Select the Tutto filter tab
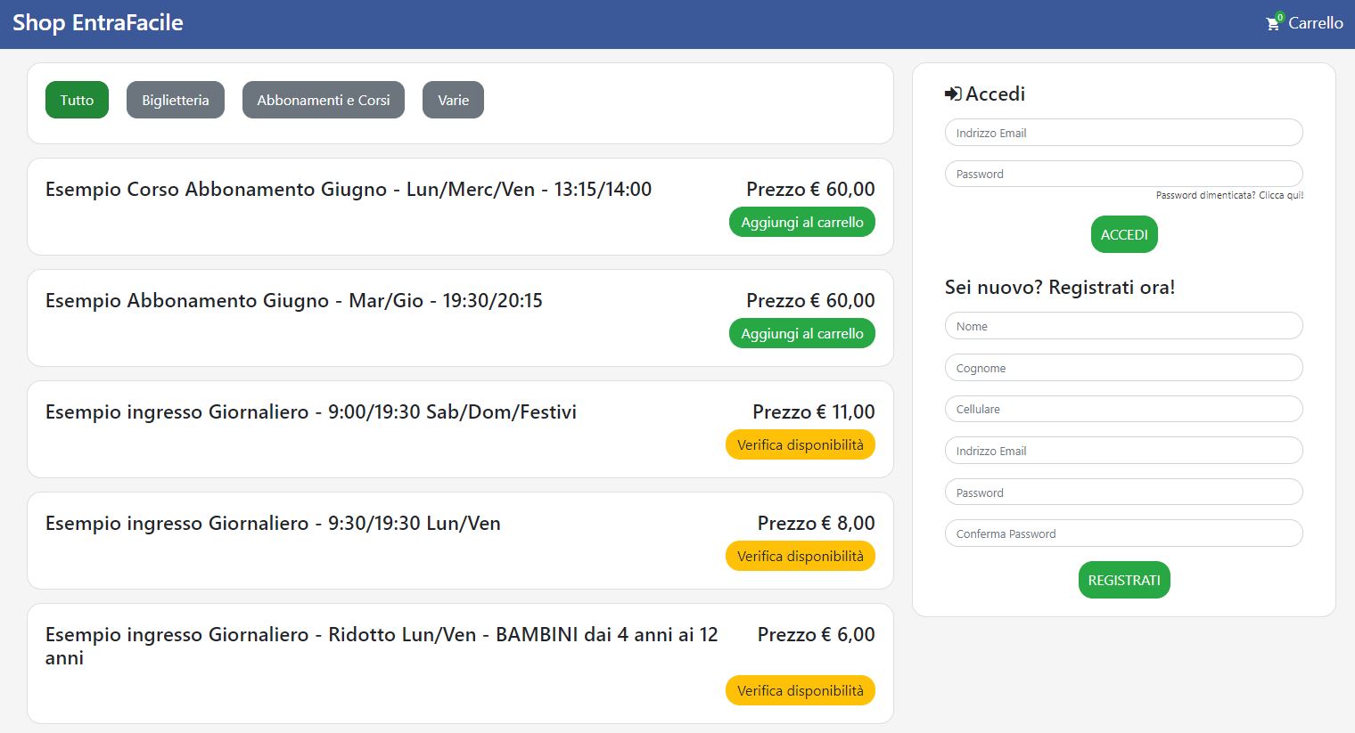 [77, 100]
